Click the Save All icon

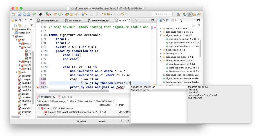[x=24, y=14]
